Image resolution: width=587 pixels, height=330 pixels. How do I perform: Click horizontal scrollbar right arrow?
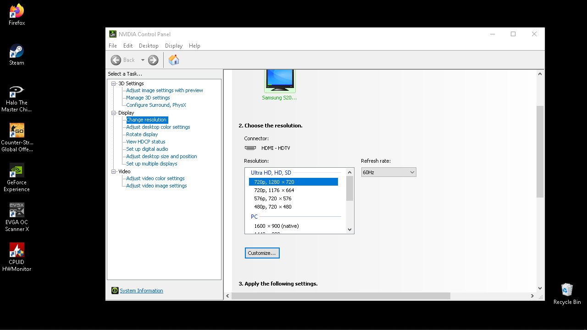point(532,296)
